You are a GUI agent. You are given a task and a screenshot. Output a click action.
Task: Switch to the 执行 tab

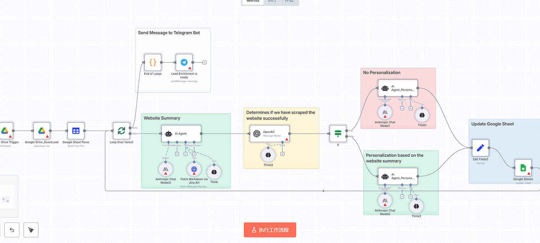tap(272, 1)
